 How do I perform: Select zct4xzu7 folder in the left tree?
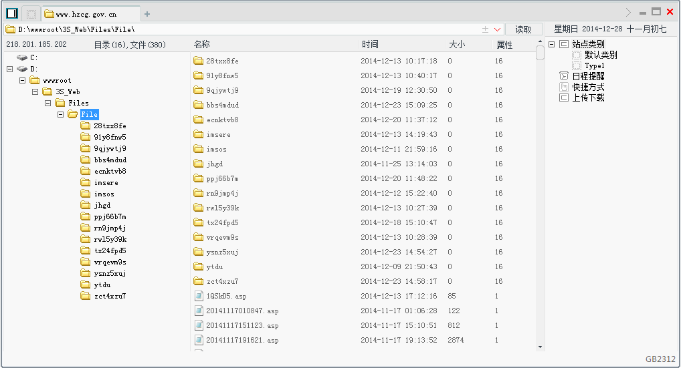coord(110,297)
